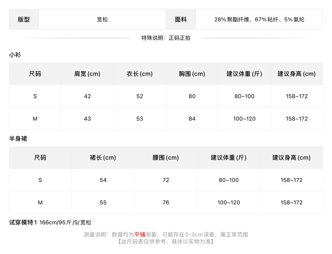Click the garment length value "53"
The image size is (332, 254).
[x=139, y=119]
